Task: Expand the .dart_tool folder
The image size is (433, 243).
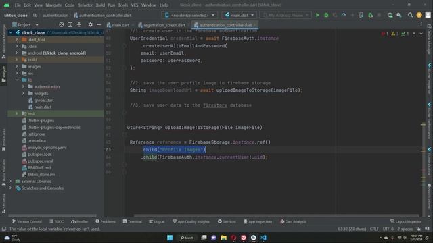Action: 17,39
